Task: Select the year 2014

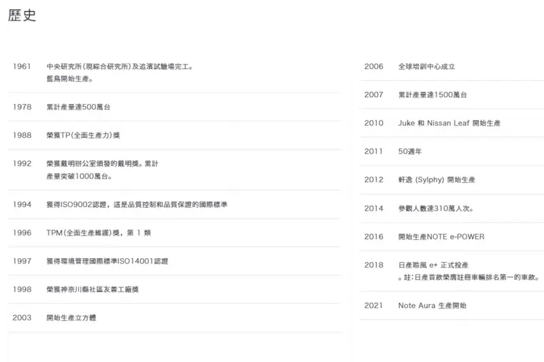Action: 373,209
